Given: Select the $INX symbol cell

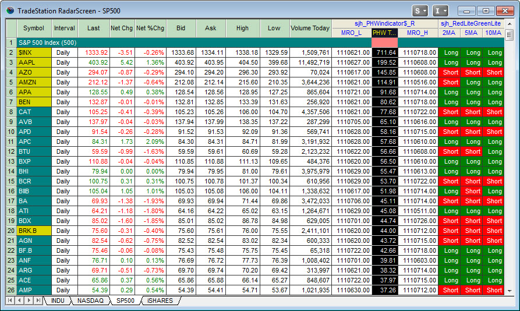Looking at the screenshot, I should 34,52.
